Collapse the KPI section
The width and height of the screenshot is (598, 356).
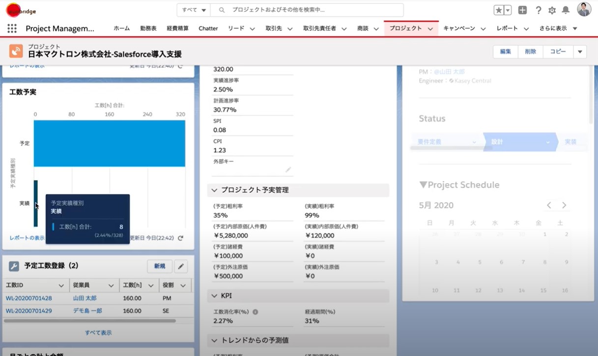click(x=214, y=296)
